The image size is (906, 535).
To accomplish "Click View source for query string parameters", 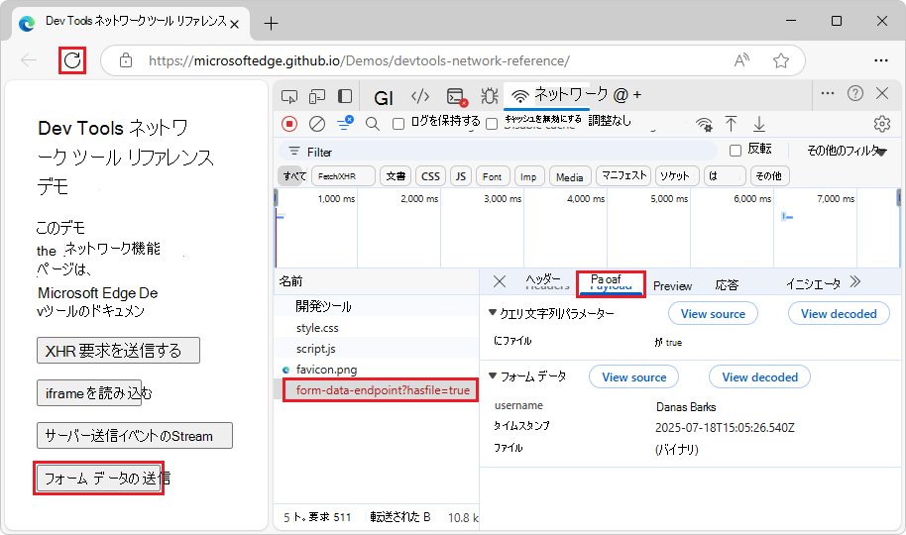I will click(713, 314).
